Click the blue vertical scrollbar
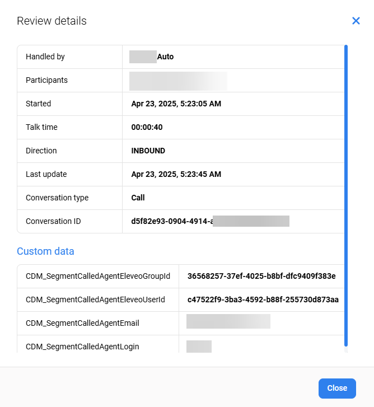This screenshot has height=407, width=374. [x=346, y=195]
